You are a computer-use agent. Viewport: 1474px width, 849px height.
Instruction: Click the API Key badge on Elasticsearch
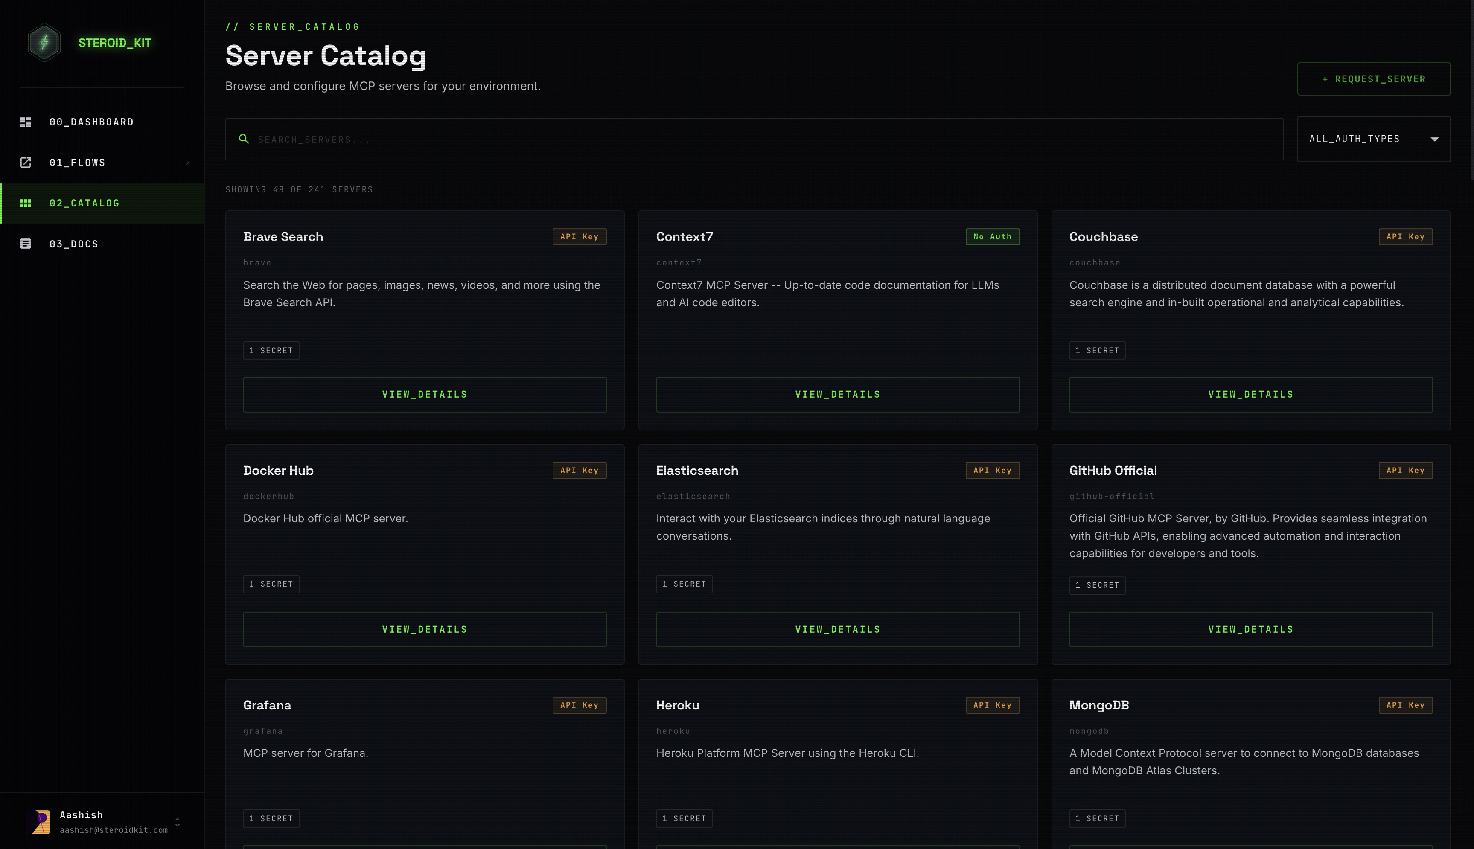(992, 471)
